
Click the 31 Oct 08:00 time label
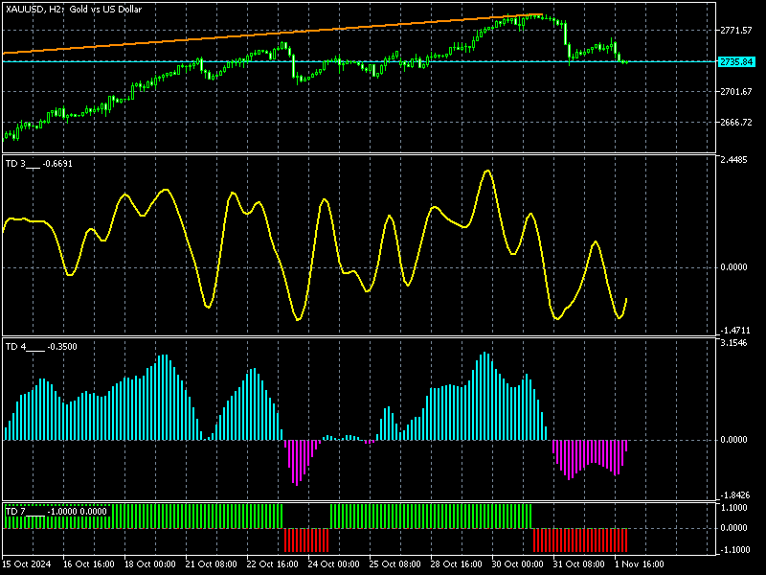coord(578,563)
